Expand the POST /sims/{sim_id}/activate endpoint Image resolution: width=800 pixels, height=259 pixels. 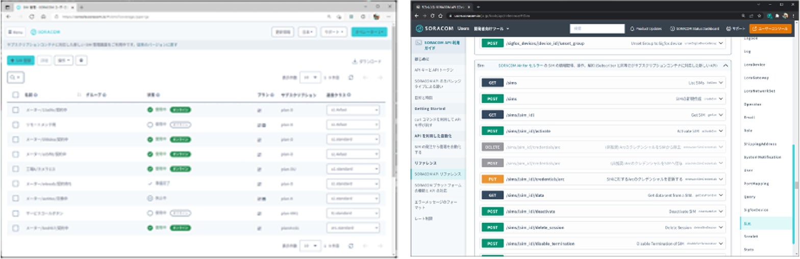click(603, 131)
